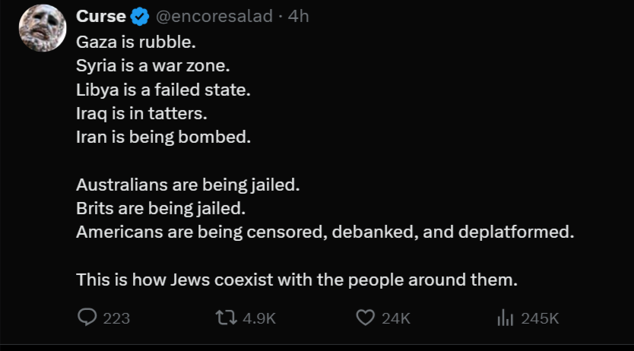The height and width of the screenshot is (351, 634).
Task: Click the line "Gaza is rubble."
Action: coord(130,43)
